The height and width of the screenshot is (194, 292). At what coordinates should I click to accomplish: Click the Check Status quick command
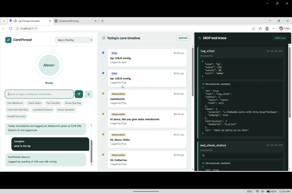pyautogui.click(x=35, y=103)
